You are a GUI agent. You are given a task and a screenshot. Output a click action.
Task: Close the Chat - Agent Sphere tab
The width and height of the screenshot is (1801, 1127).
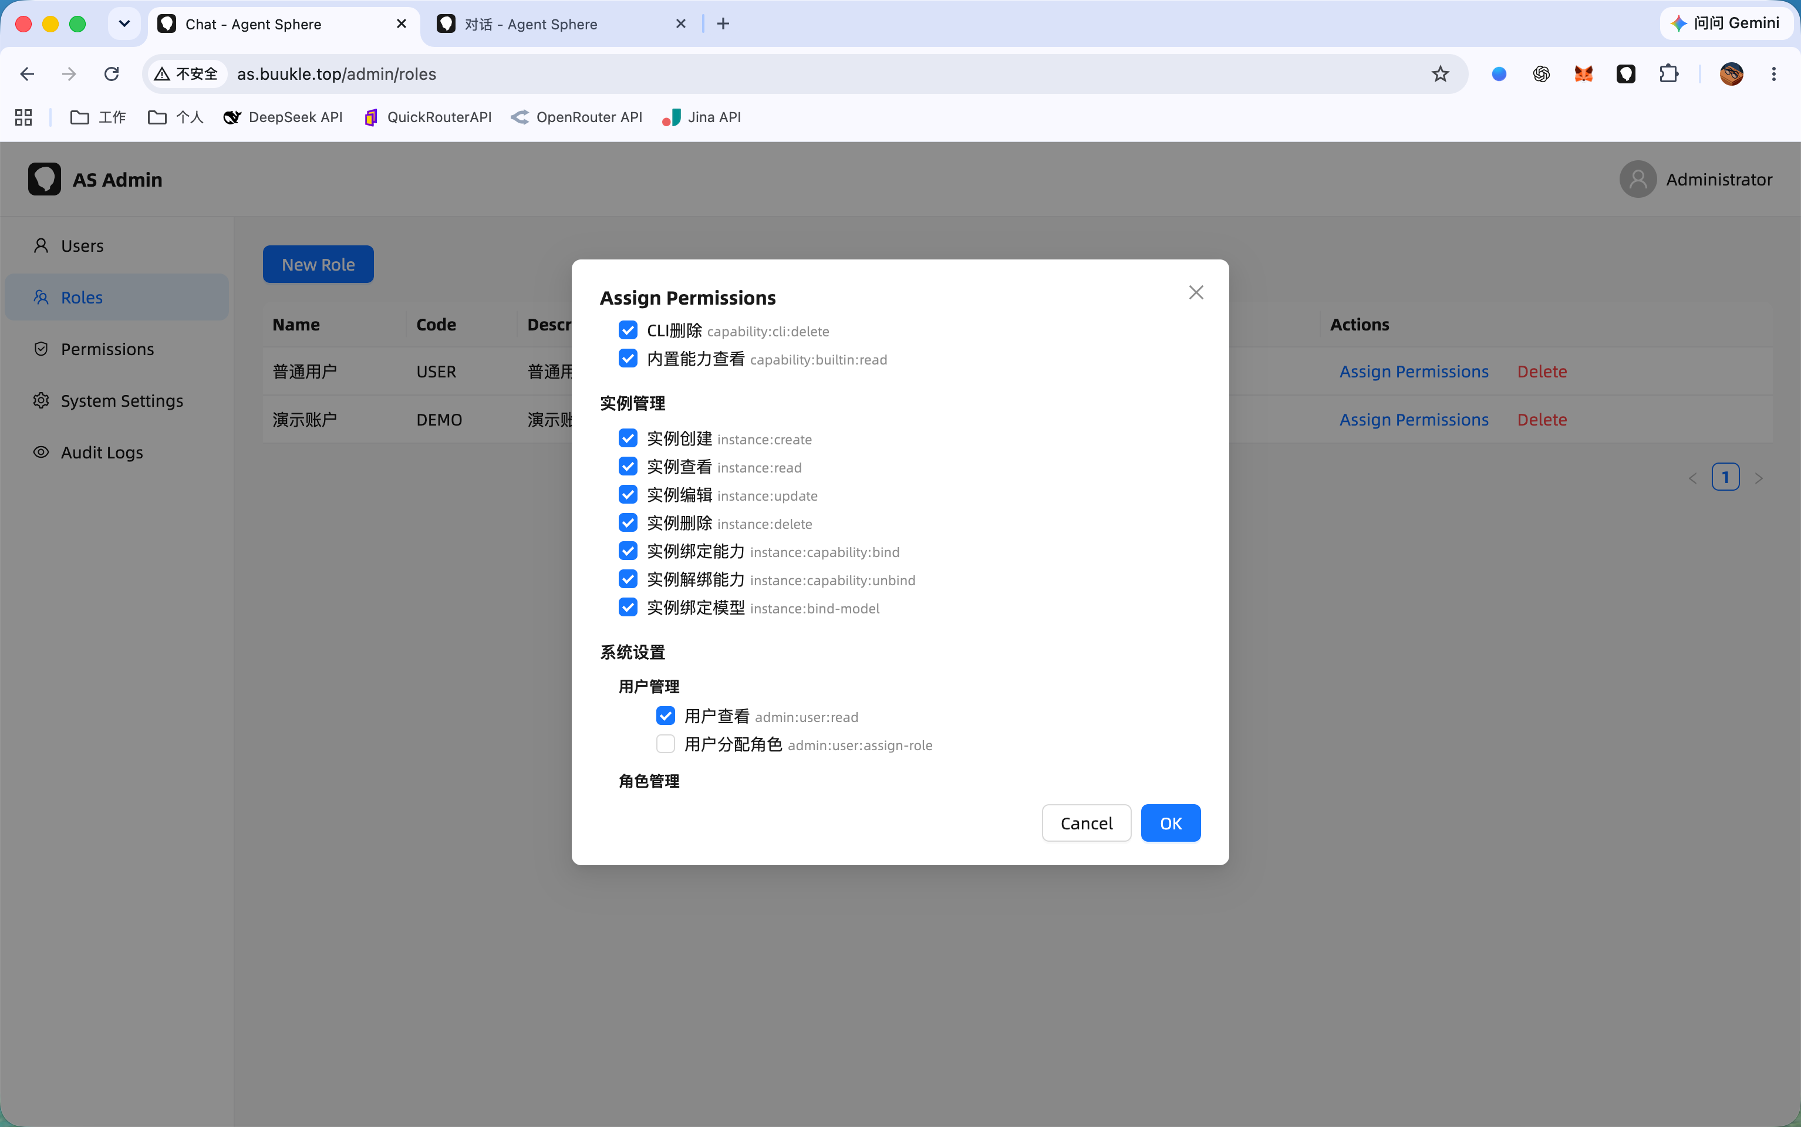coord(401,24)
